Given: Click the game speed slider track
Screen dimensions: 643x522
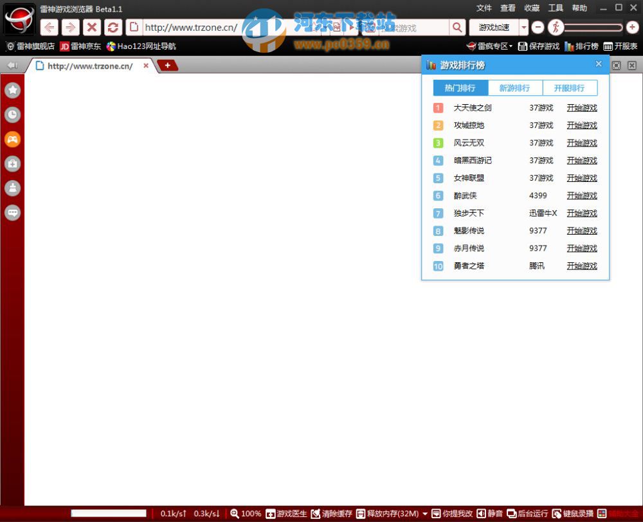Looking at the screenshot, I should [x=593, y=28].
